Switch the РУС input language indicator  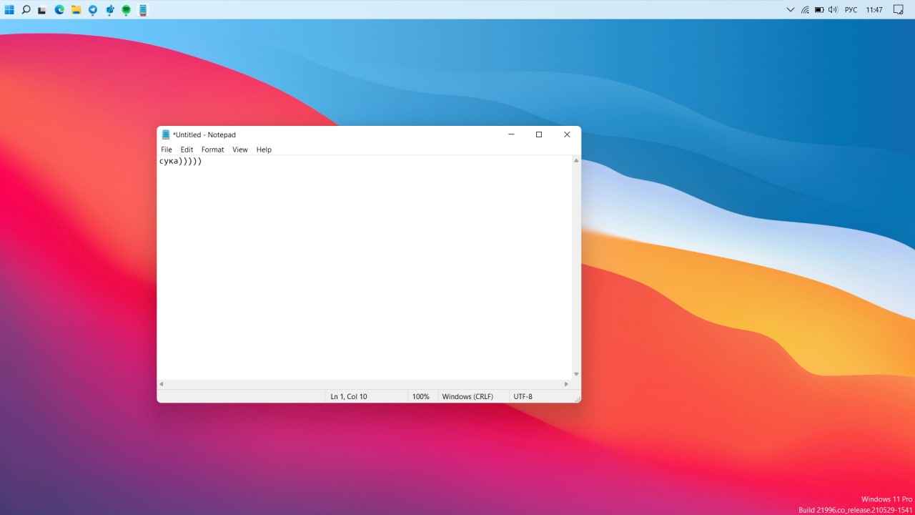(x=851, y=10)
